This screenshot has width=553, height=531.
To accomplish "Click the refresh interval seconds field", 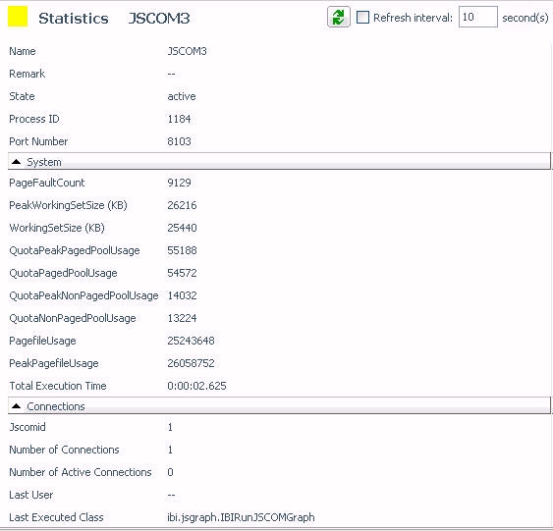I will (x=478, y=17).
